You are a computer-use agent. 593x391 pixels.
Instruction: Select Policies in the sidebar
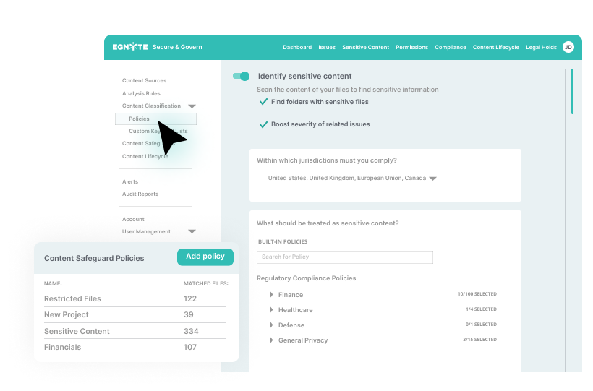(140, 119)
